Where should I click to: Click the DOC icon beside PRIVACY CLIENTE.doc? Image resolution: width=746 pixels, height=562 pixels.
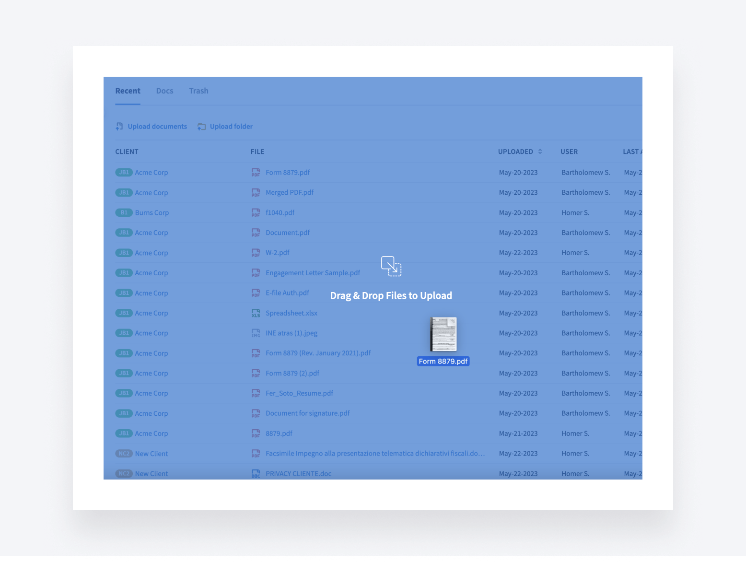coord(256,474)
